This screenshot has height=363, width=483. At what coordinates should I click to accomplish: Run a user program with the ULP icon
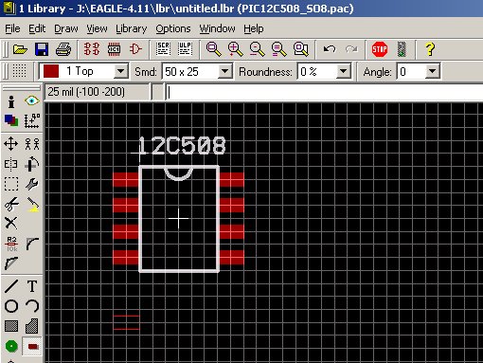185,49
